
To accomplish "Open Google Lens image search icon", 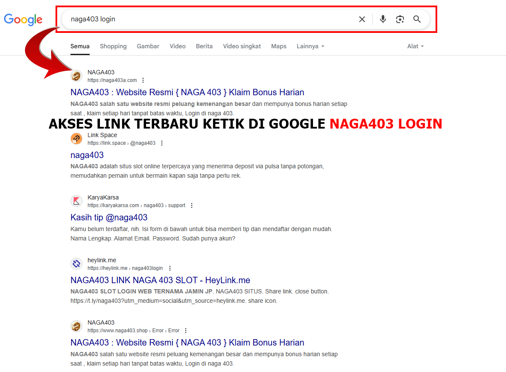I will (400, 19).
